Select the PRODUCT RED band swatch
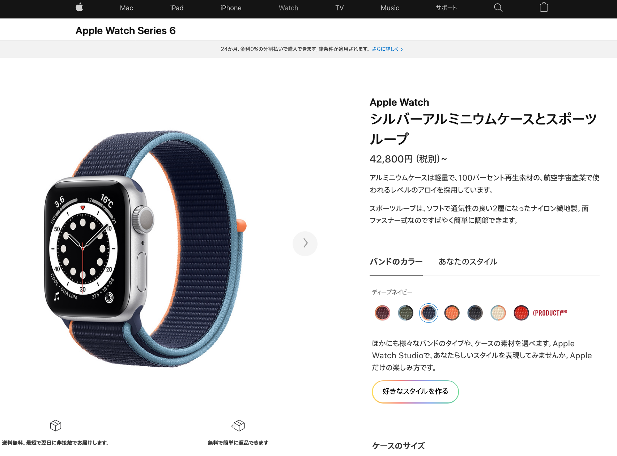 (521, 313)
